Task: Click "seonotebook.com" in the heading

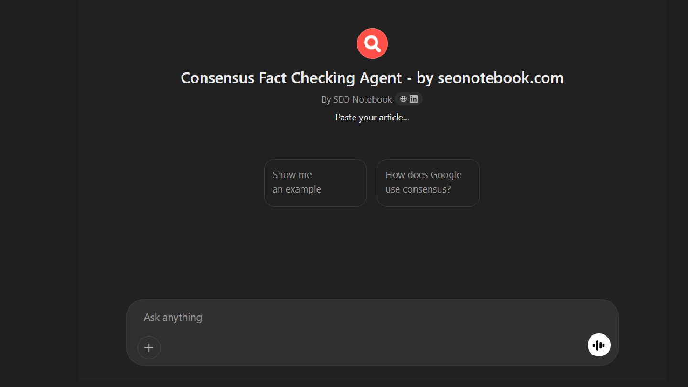Action: point(500,78)
